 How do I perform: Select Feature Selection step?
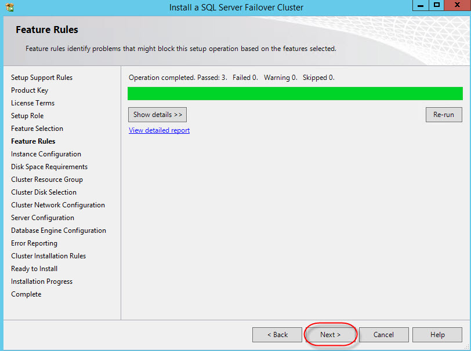37,129
